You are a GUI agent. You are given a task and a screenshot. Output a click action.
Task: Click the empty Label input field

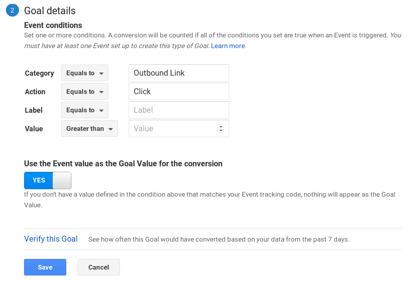[179, 110]
